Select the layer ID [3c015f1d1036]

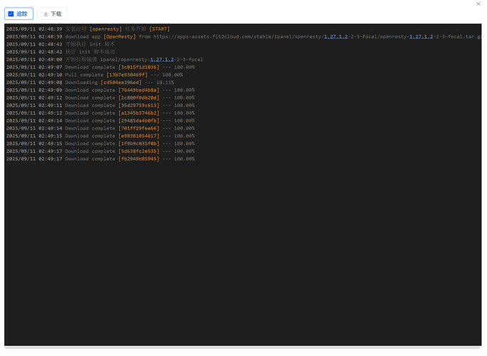(x=139, y=67)
